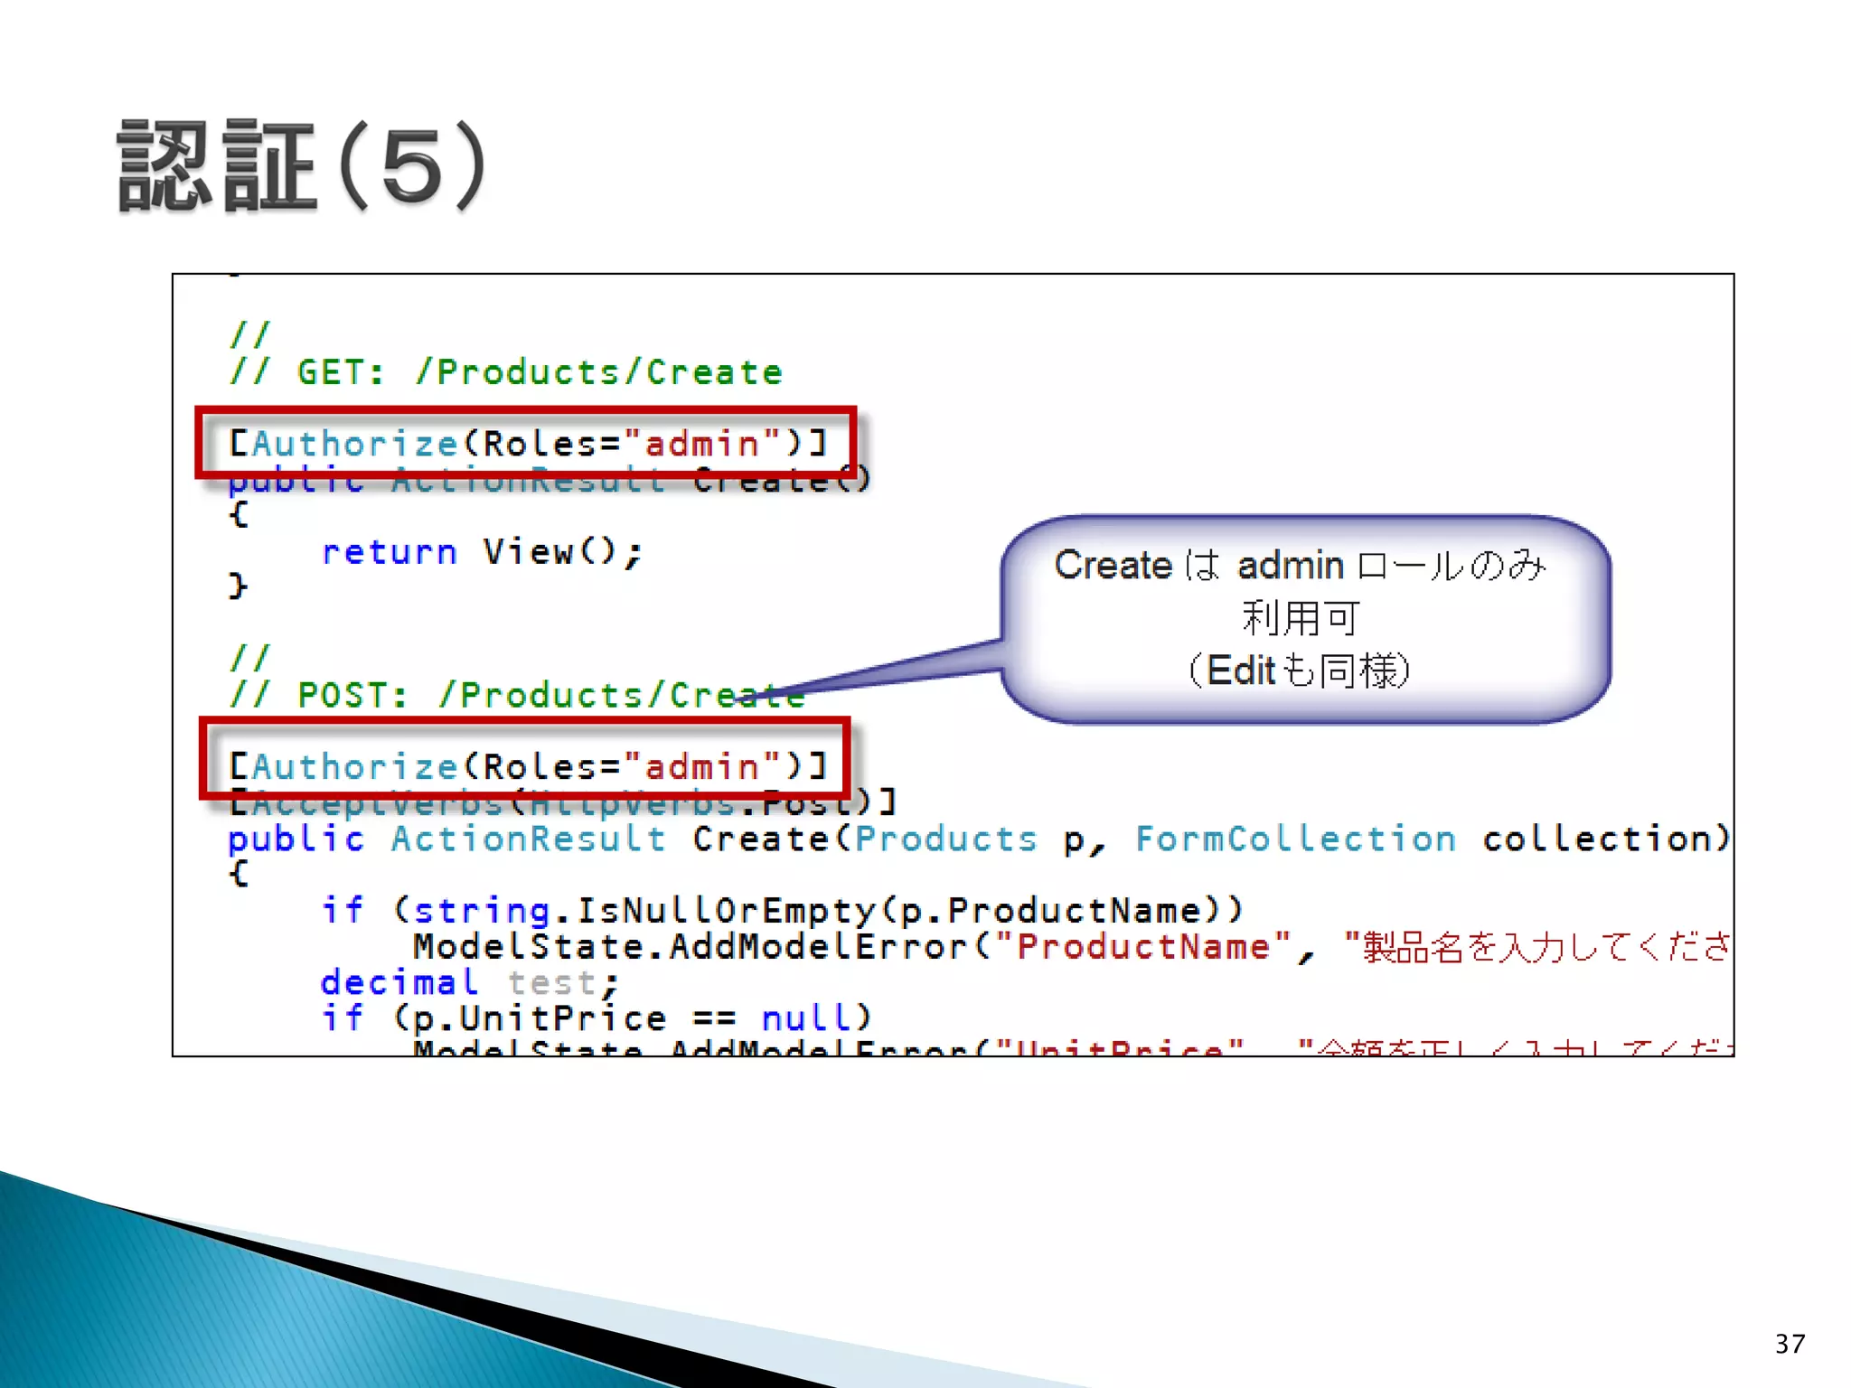The image size is (1851, 1388).
Task: Click the text 利用可 in the callout
Action: pyautogui.click(x=1300, y=618)
